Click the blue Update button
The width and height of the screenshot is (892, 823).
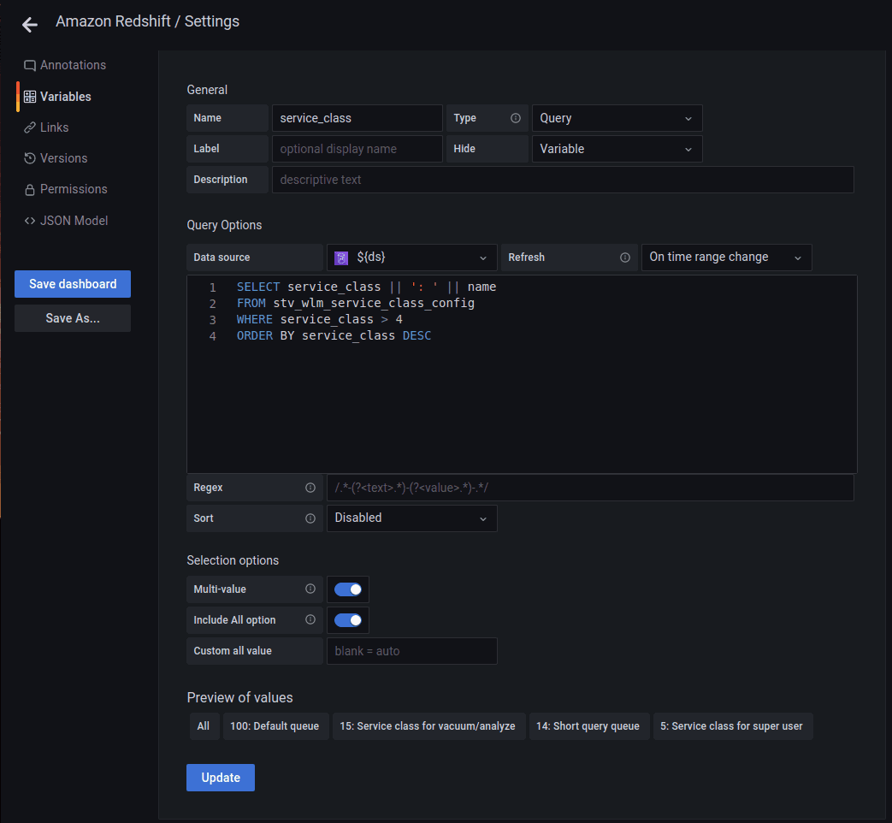pyautogui.click(x=221, y=778)
